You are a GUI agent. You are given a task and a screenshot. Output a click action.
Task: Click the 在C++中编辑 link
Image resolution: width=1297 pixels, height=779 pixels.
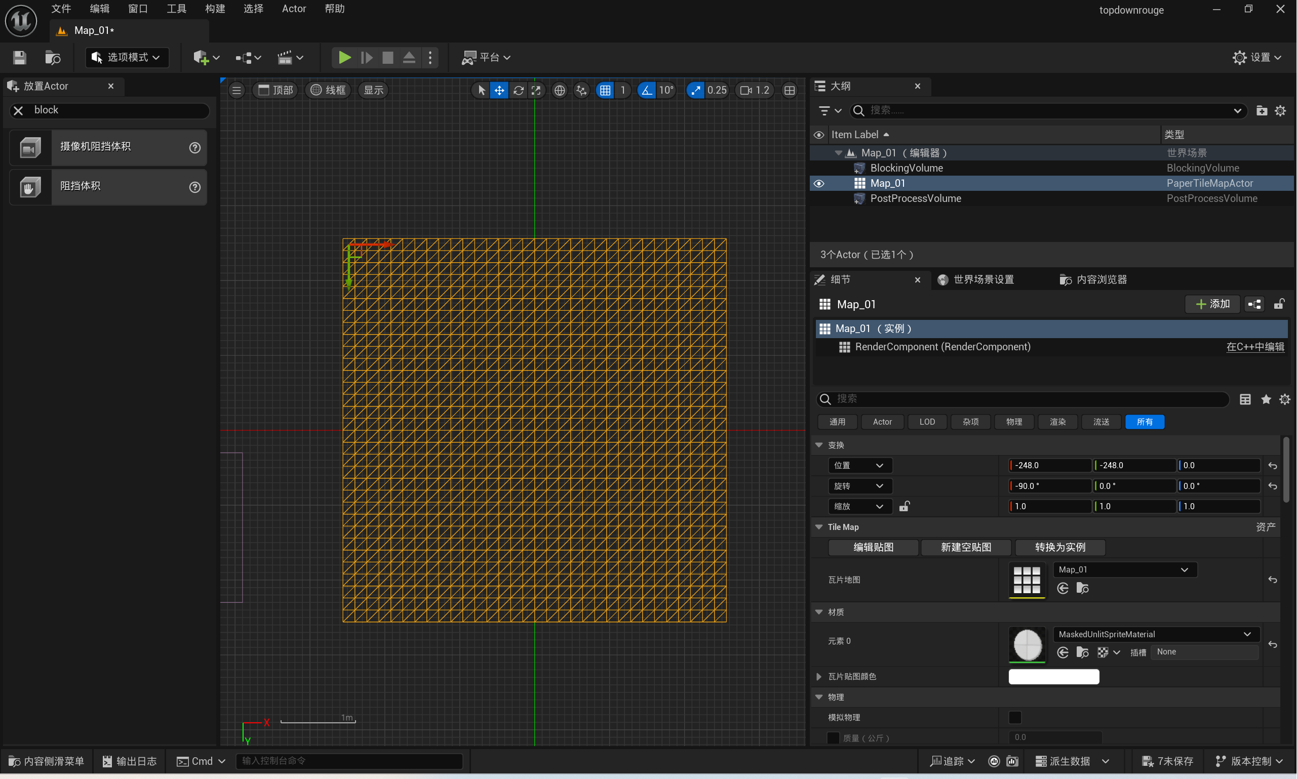1255,347
